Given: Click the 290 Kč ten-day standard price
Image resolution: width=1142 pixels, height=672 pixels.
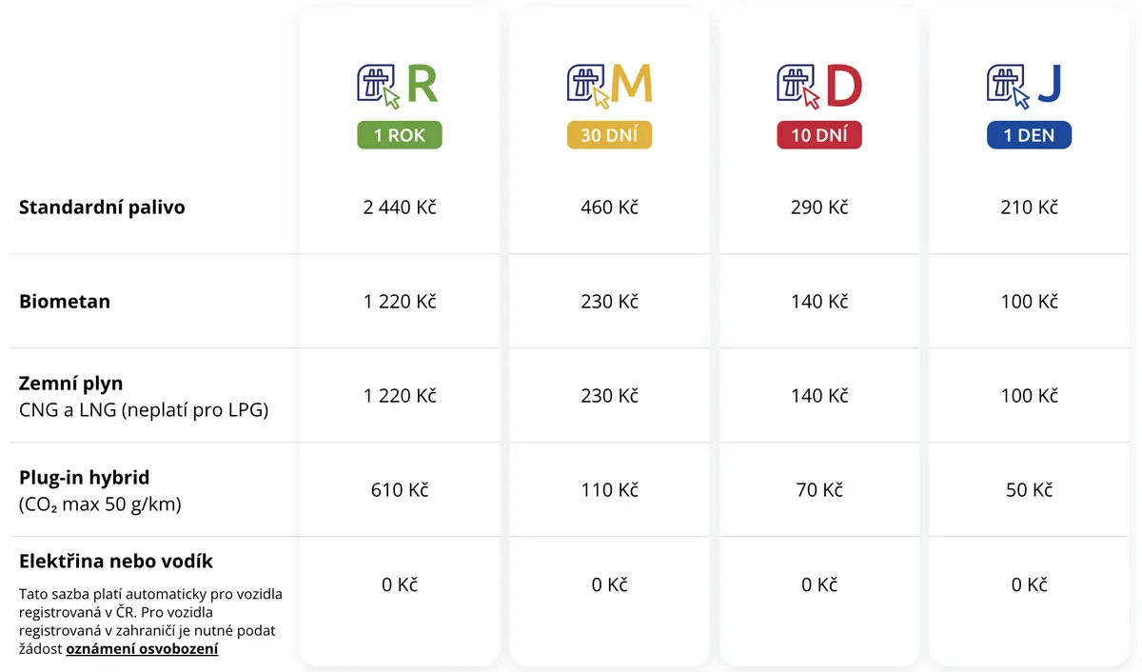Looking at the screenshot, I should pyautogui.click(x=819, y=207).
